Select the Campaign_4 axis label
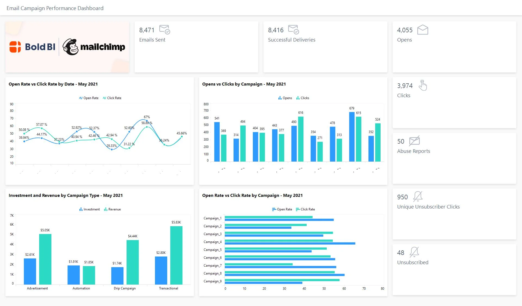522x306 pixels. pos(213,242)
